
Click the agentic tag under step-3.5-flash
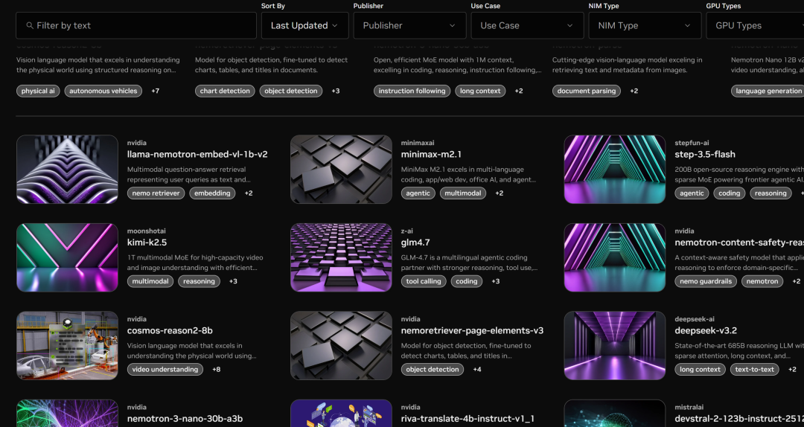[692, 193]
